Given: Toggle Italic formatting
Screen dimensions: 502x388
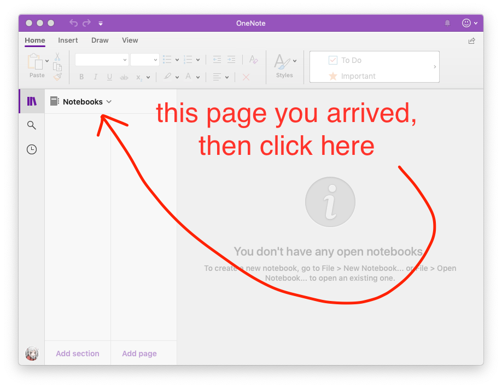Looking at the screenshot, I should [x=95, y=77].
